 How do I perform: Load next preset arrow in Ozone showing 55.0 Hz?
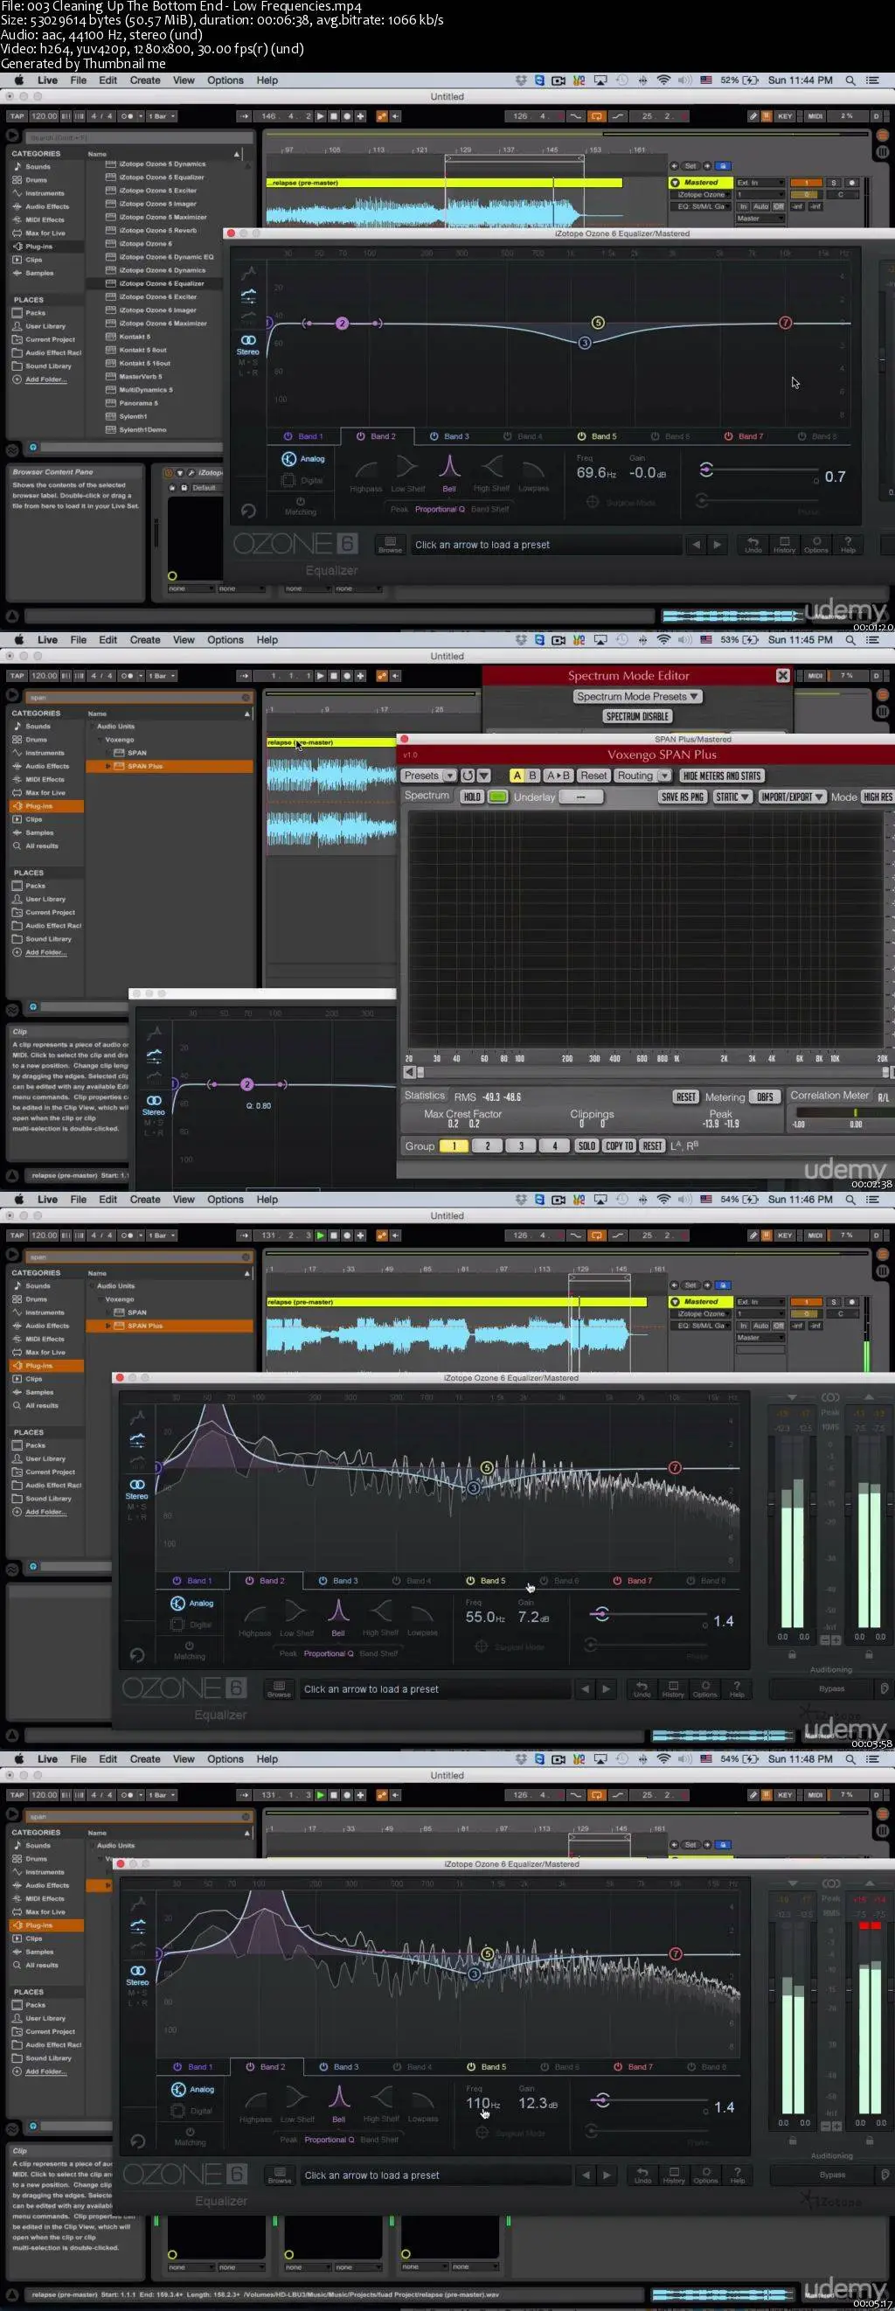607,1688
